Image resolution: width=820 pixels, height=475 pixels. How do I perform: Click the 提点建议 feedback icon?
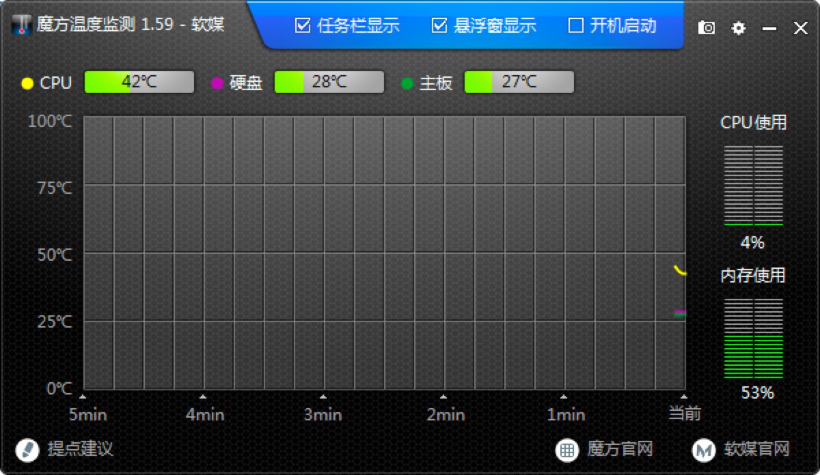click(x=27, y=449)
